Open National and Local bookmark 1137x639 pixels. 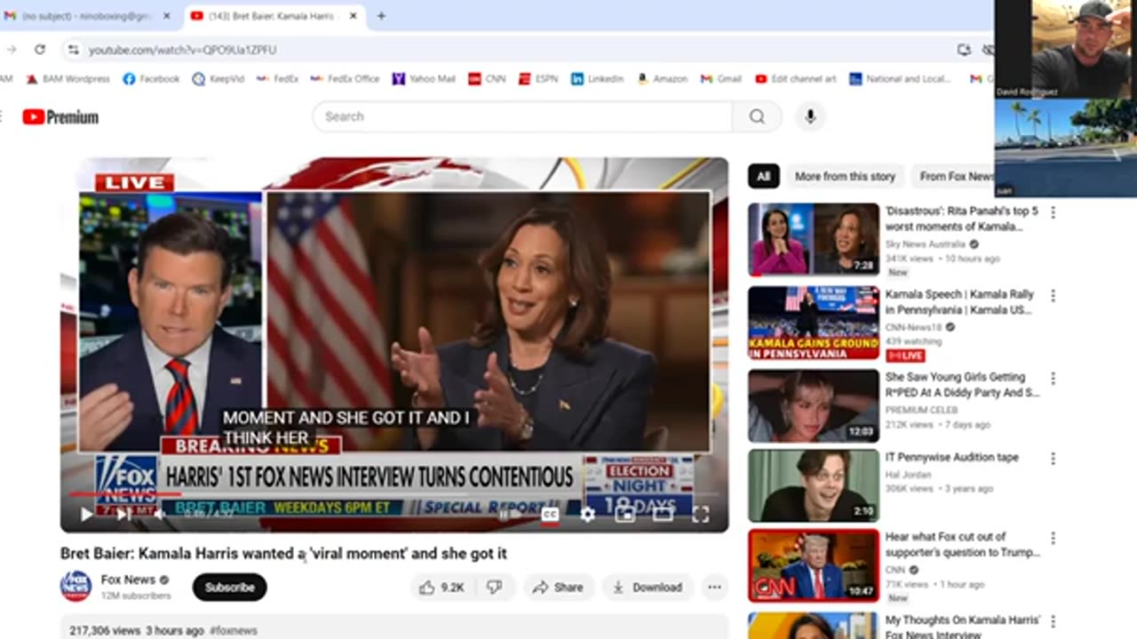tap(900, 79)
